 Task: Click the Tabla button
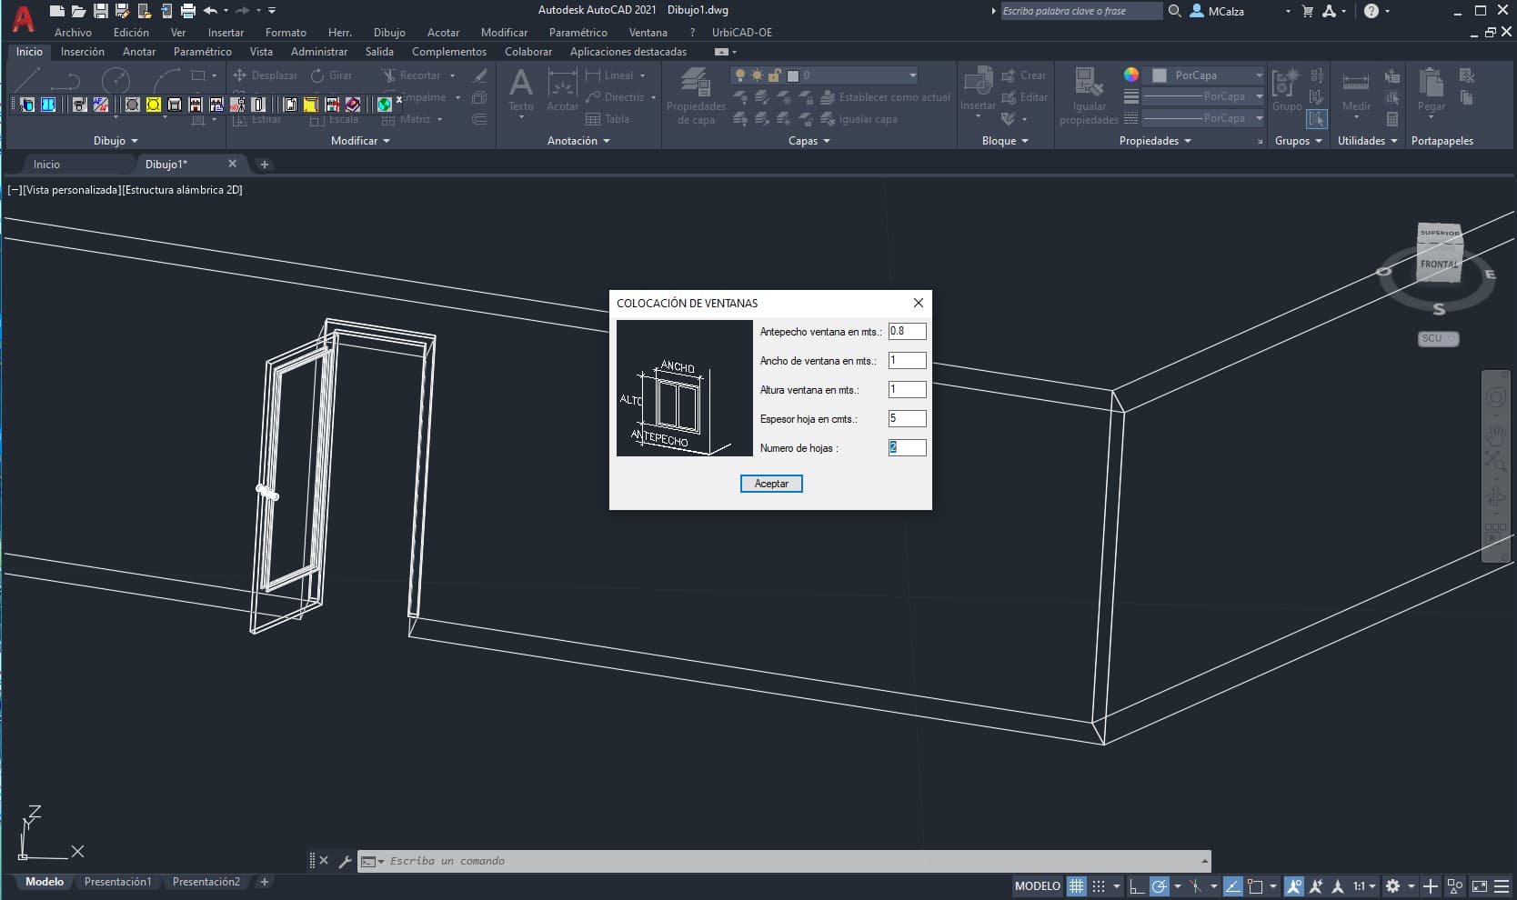607,119
